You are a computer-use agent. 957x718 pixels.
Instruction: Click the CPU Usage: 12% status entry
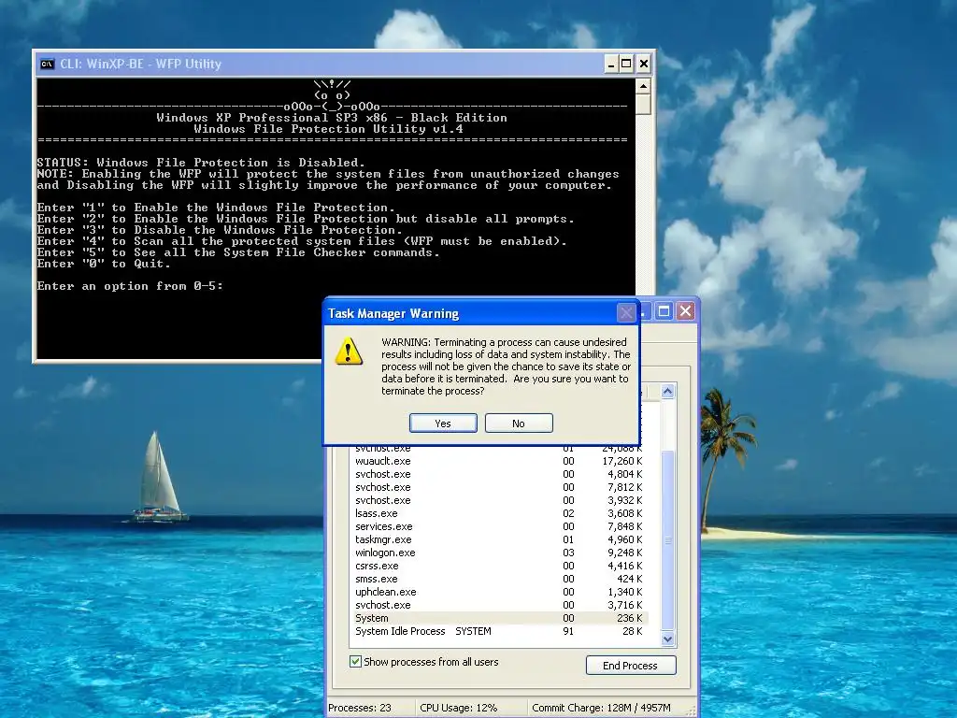pyautogui.click(x=458, y=708)
